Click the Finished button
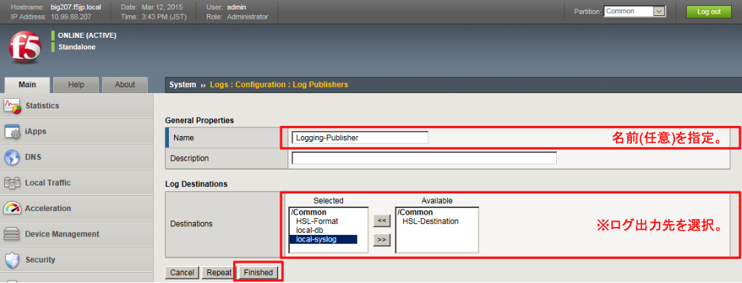742x283 pixels. pos(258,273)
